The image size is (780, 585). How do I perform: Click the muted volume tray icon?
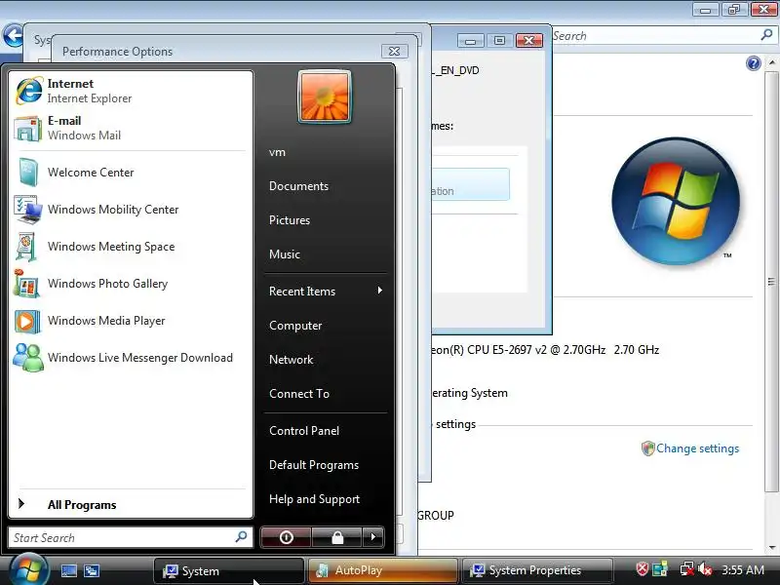(705, 569)
